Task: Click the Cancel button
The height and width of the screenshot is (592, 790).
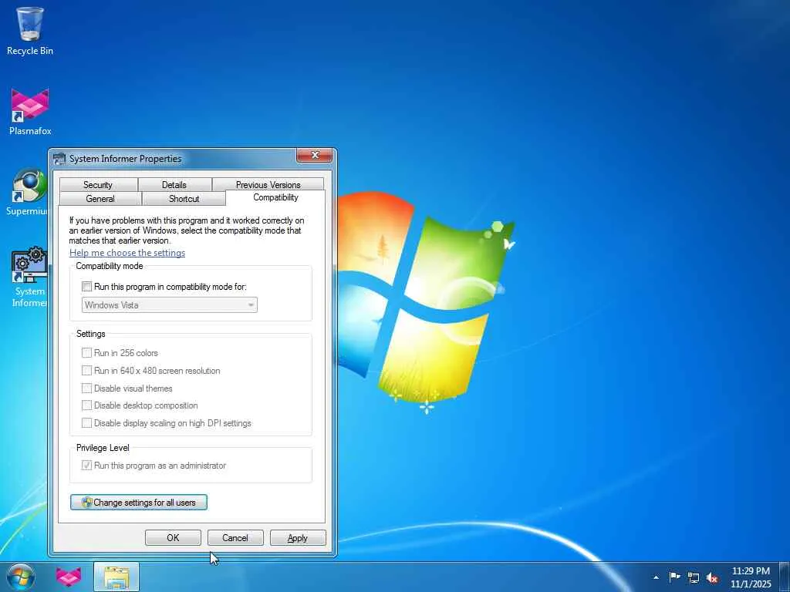Action: pos(235,537)
